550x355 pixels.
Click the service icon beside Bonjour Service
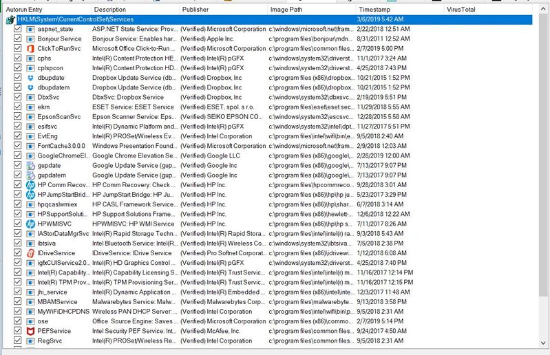(30, 39)
